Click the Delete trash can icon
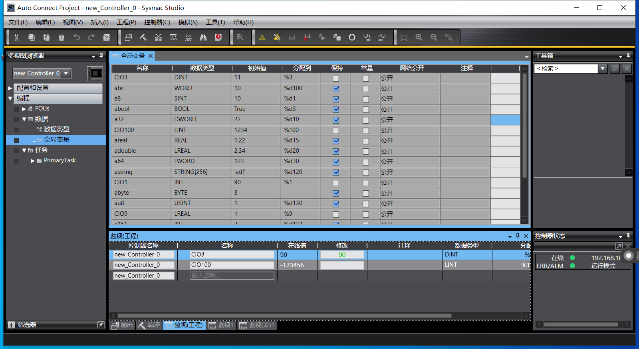The image size is (639, 349). click(x=62, y=37)
